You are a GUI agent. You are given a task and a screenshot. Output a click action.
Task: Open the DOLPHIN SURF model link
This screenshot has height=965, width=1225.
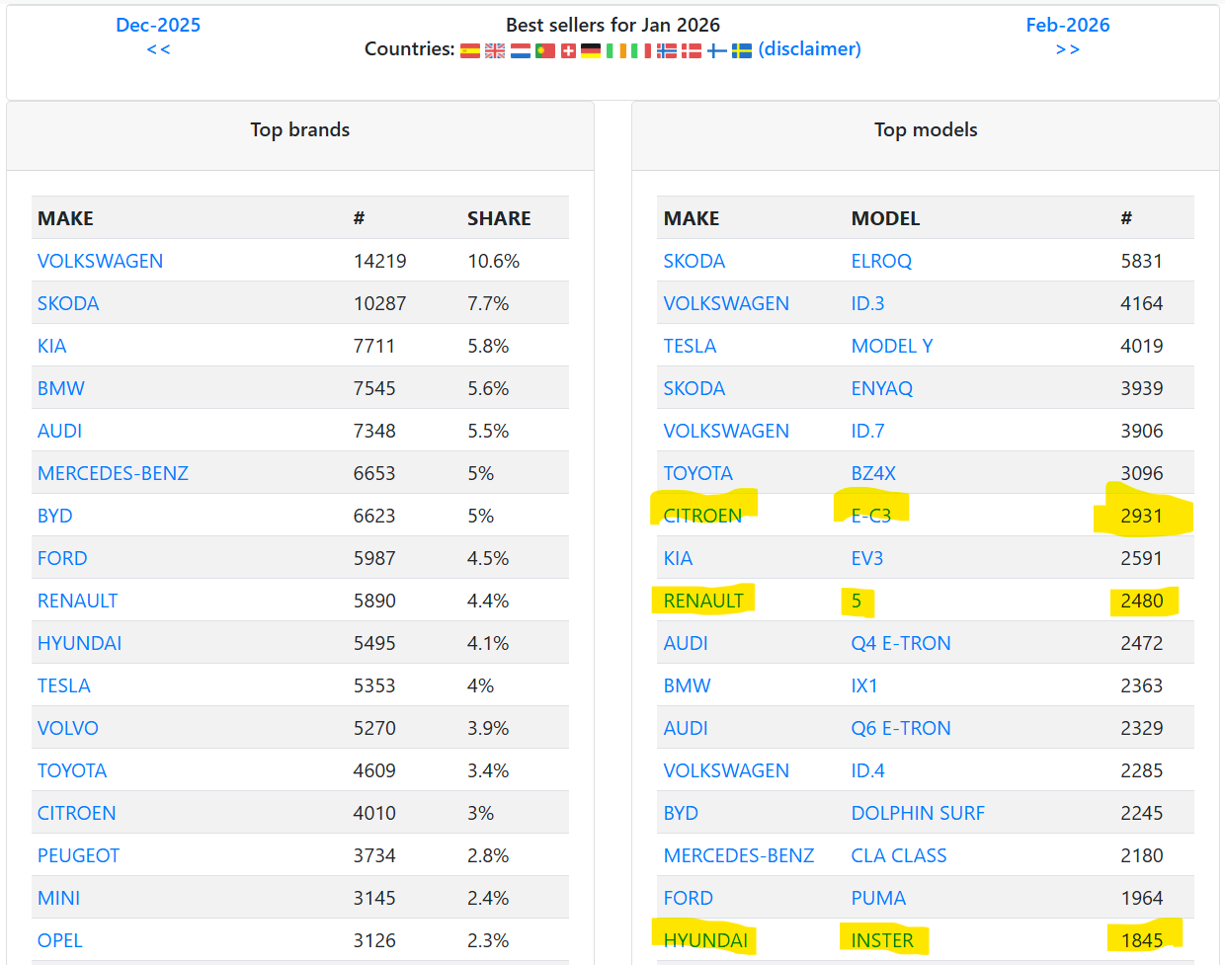(x=918, y=813)
